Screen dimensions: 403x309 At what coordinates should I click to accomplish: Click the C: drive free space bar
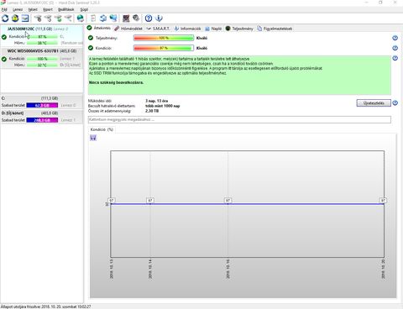pos(42,105)
